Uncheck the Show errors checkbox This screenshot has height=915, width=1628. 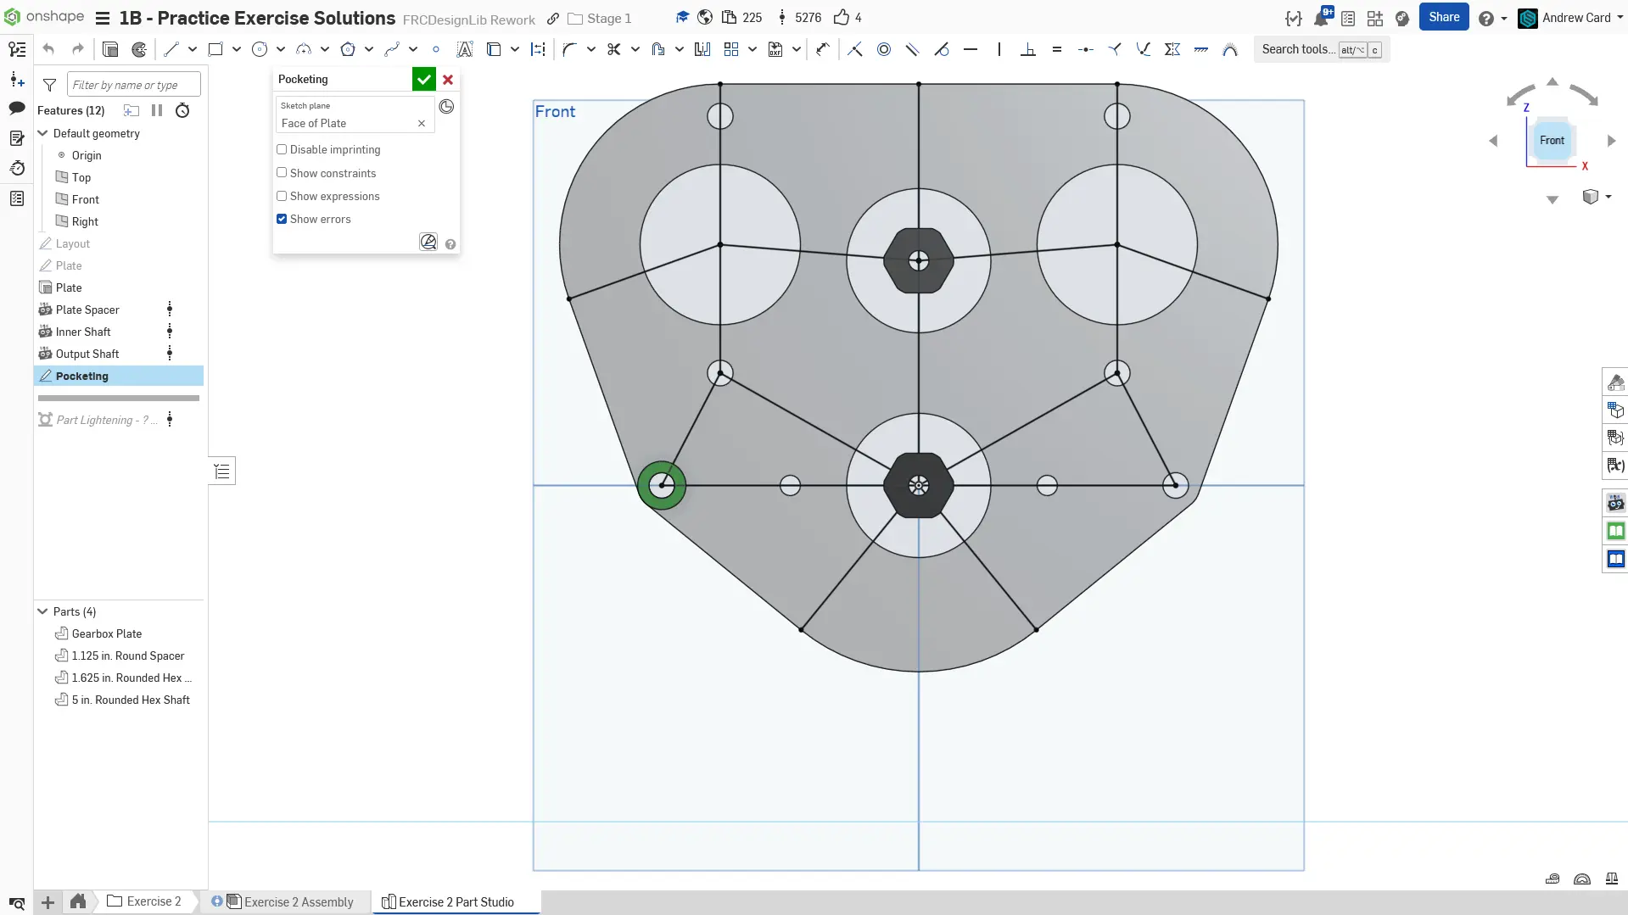(282, 219)
